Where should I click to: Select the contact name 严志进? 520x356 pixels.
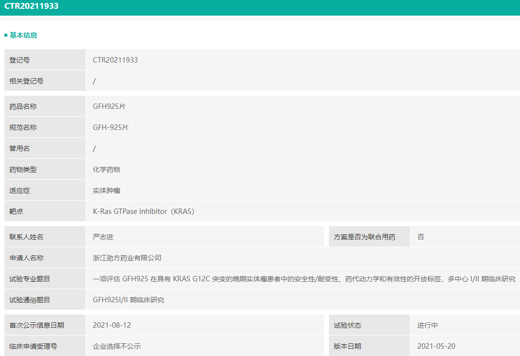coord(103,237)
